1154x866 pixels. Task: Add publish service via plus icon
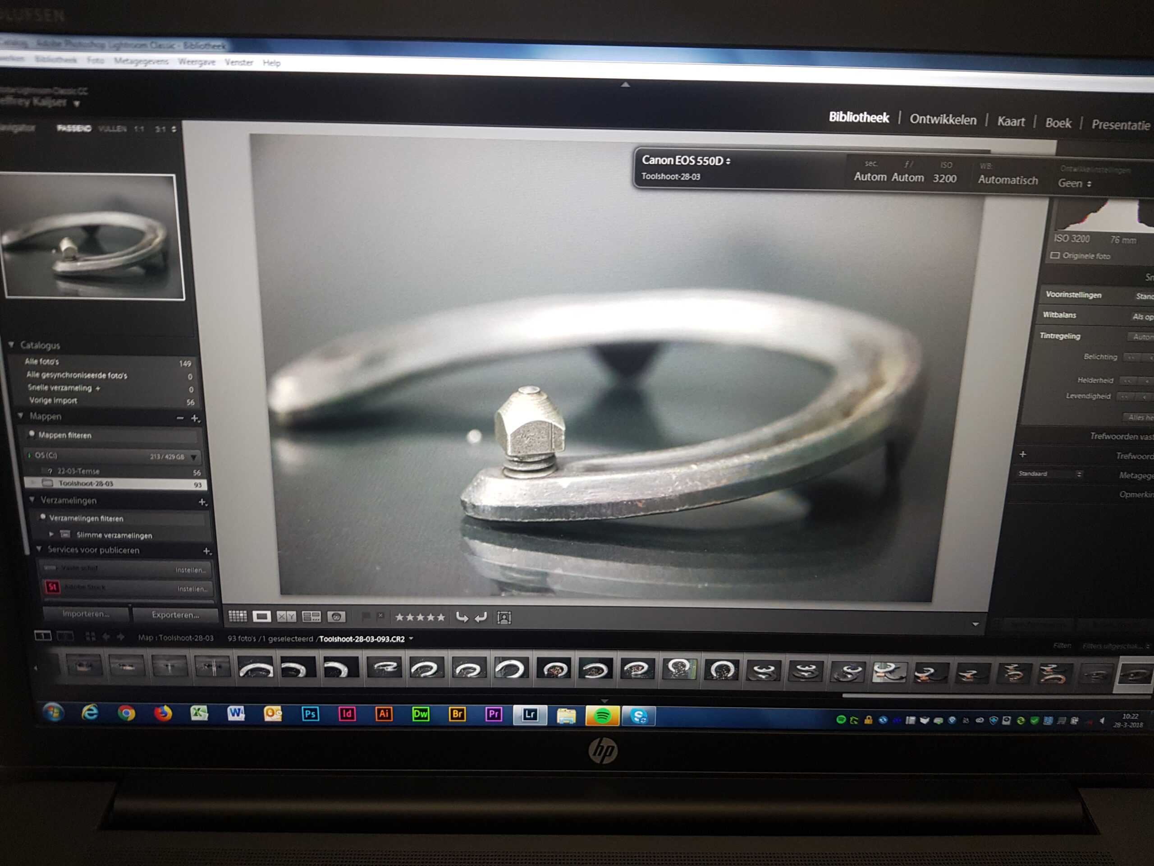pyautogui.click(x=206, y=551)
